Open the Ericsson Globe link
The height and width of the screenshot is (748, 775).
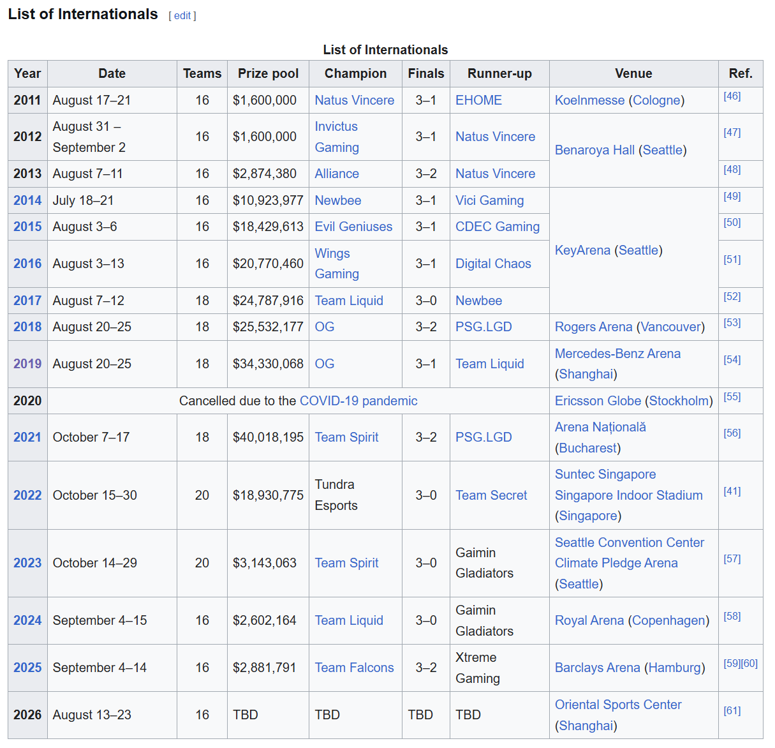pos(598,401)
